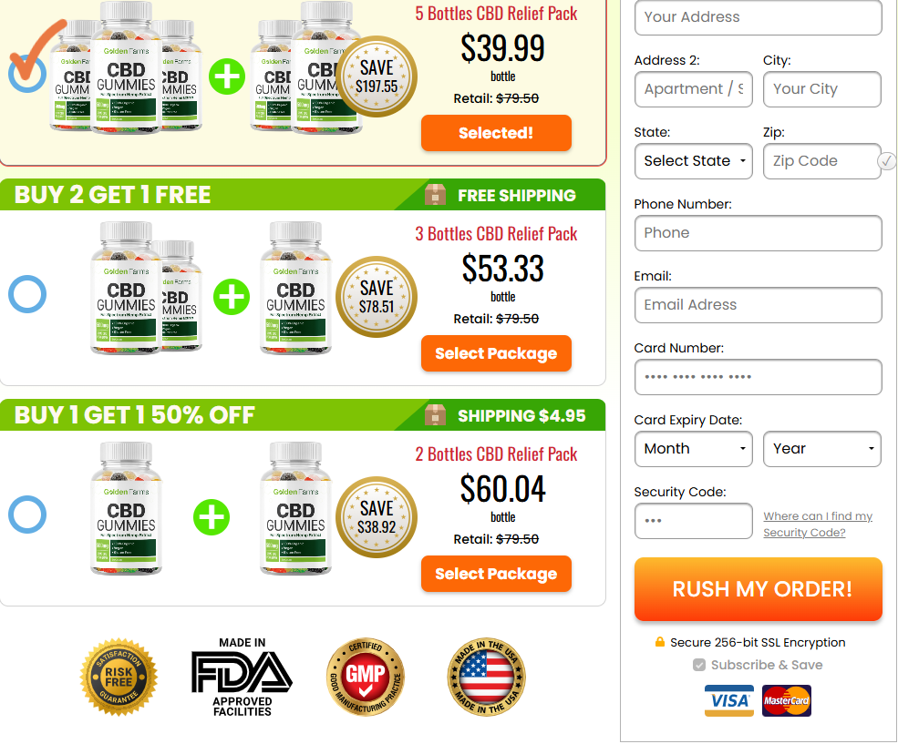
Task: Click Select Package for 3 Bottles pack
Action: tap(496, 353)
